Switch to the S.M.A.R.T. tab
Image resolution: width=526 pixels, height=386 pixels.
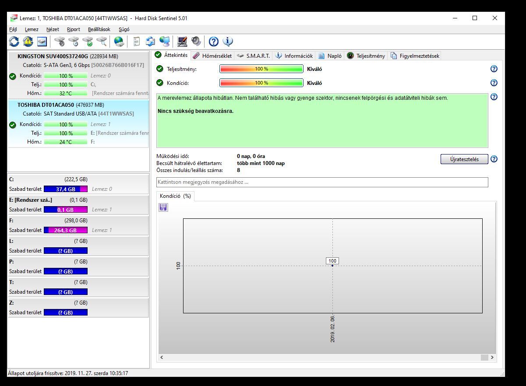[x=253, y=56]
